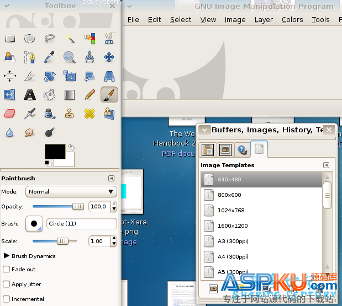Increase the Opacity spinner value
The height and width of the screenshot is (306, 342).
(x=114, y=203)
